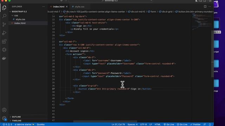Viewport: 225px width, 126px height.
Task: Click the Boostrap 5.2 command center search
Action: point(111,1)
